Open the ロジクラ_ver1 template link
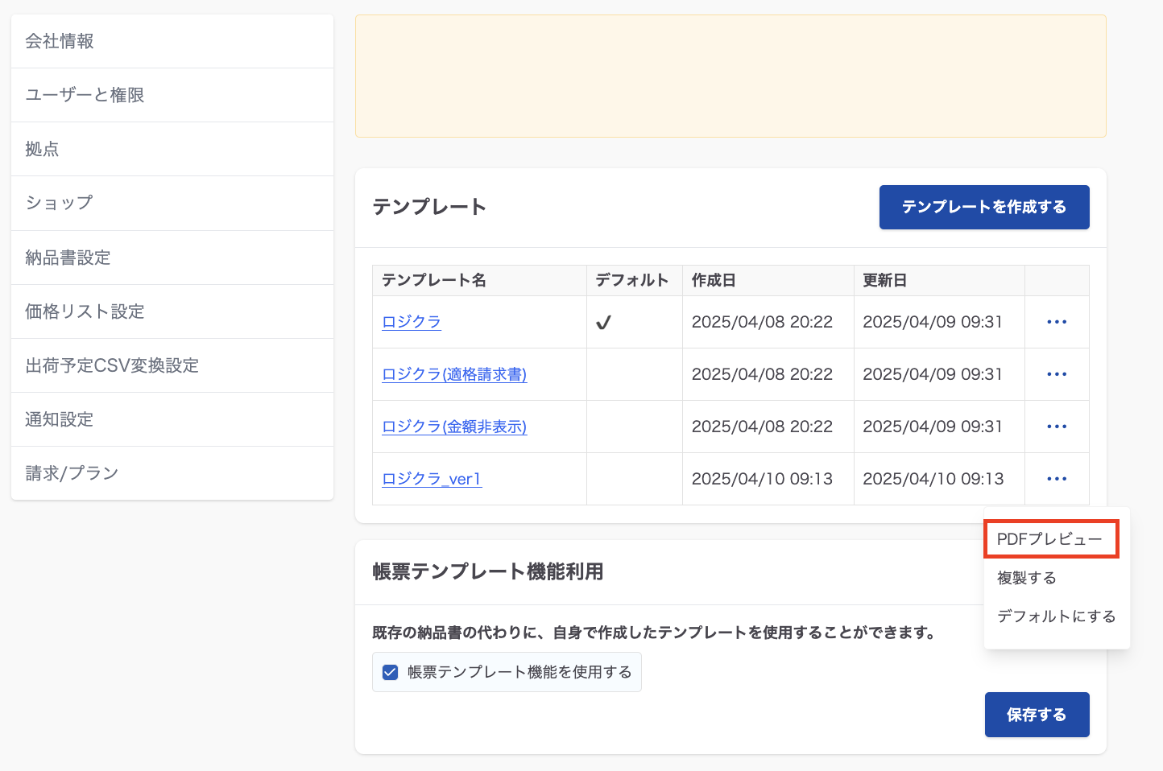The height and width of the screenshot is (771, 1163). 432,479
